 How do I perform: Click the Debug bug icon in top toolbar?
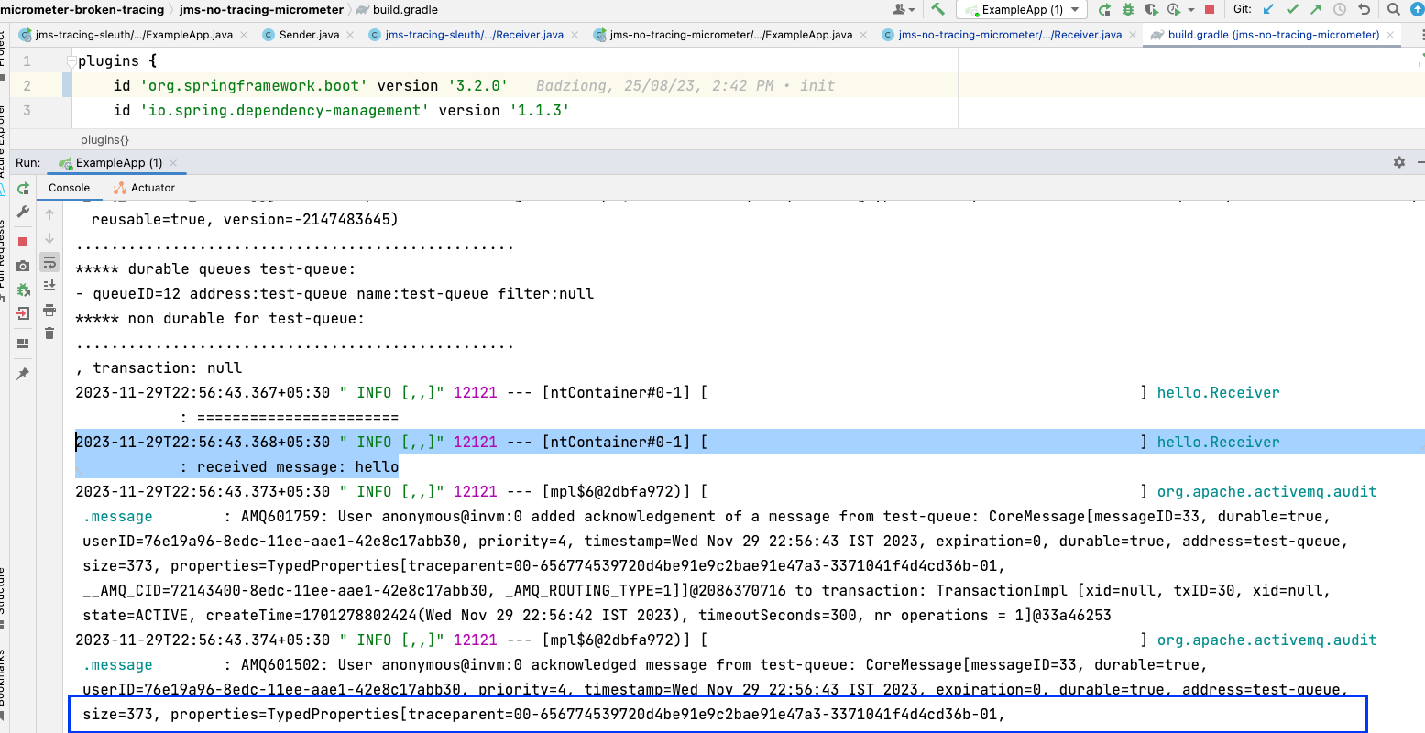click(1128, 9)
